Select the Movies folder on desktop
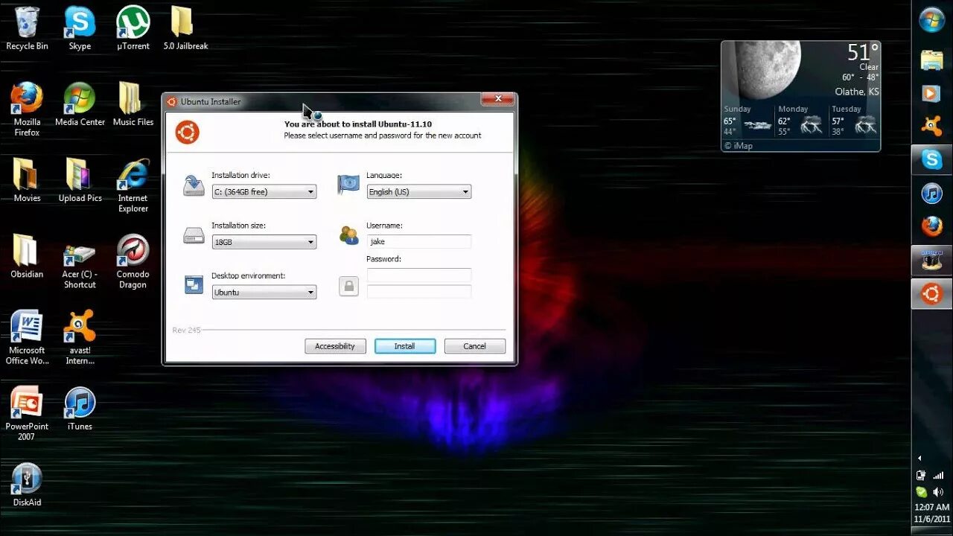 (27, 180)
